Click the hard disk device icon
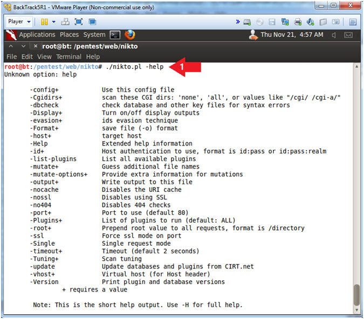This screenshot has width=364, height=319. coord(247,22)
